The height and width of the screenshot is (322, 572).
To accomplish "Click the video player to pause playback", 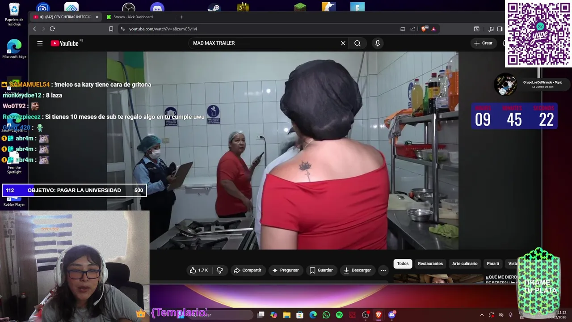I will (x=282, y=150).
